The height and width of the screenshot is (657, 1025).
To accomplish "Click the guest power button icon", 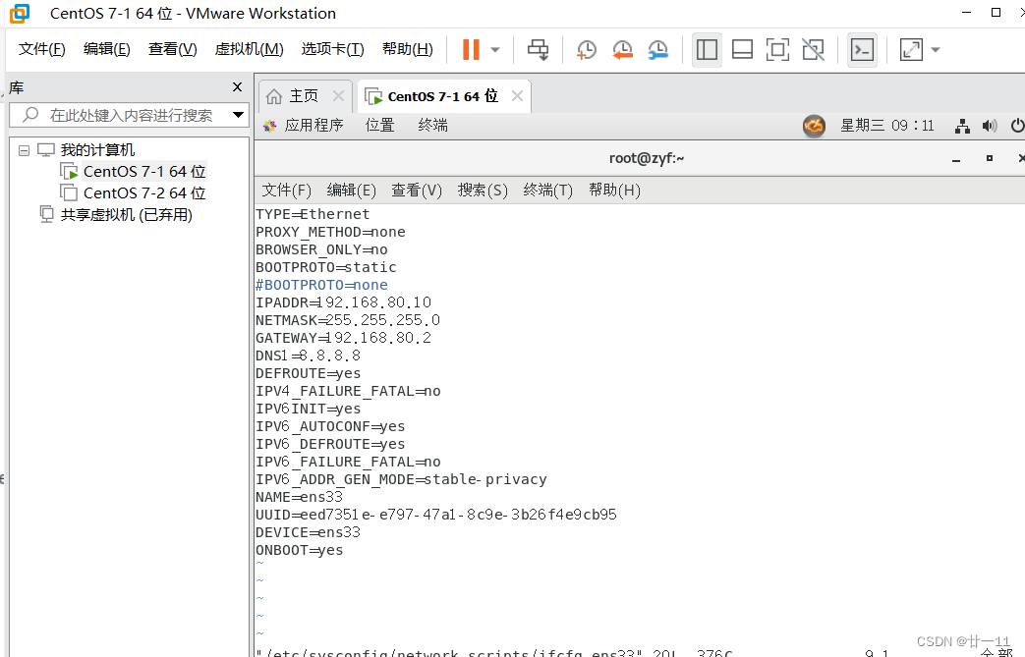I will pyautogui.click(x=1017, y=125).
